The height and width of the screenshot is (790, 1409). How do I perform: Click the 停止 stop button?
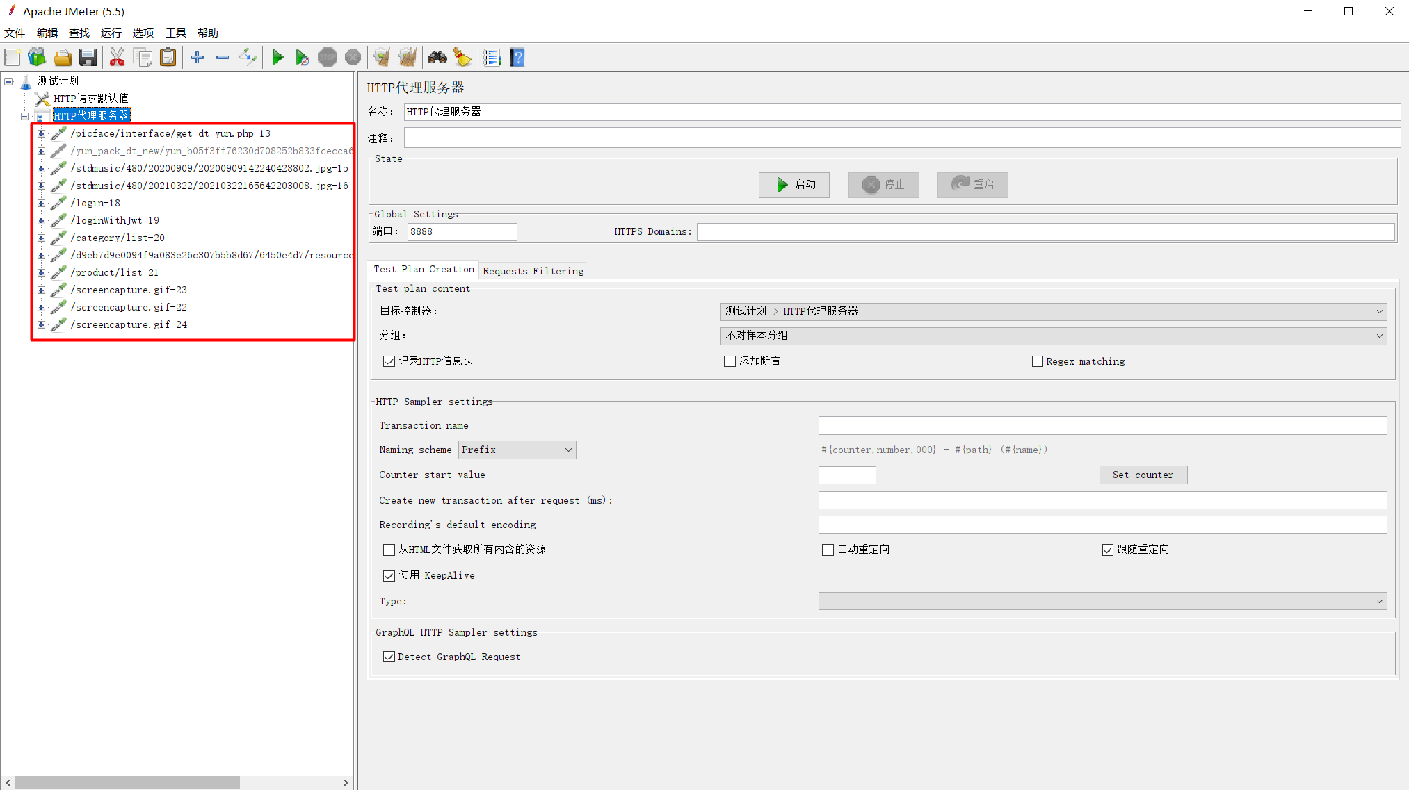point(883,185)
